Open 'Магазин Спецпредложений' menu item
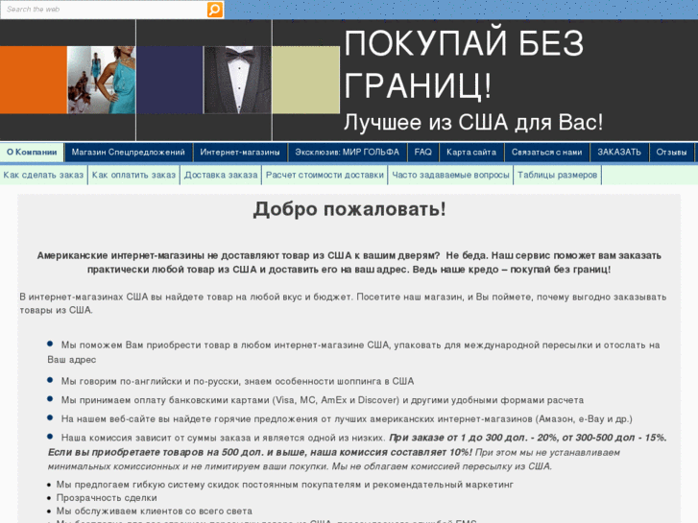The height and width of the screenshot is (523, 698). point(129,153)
